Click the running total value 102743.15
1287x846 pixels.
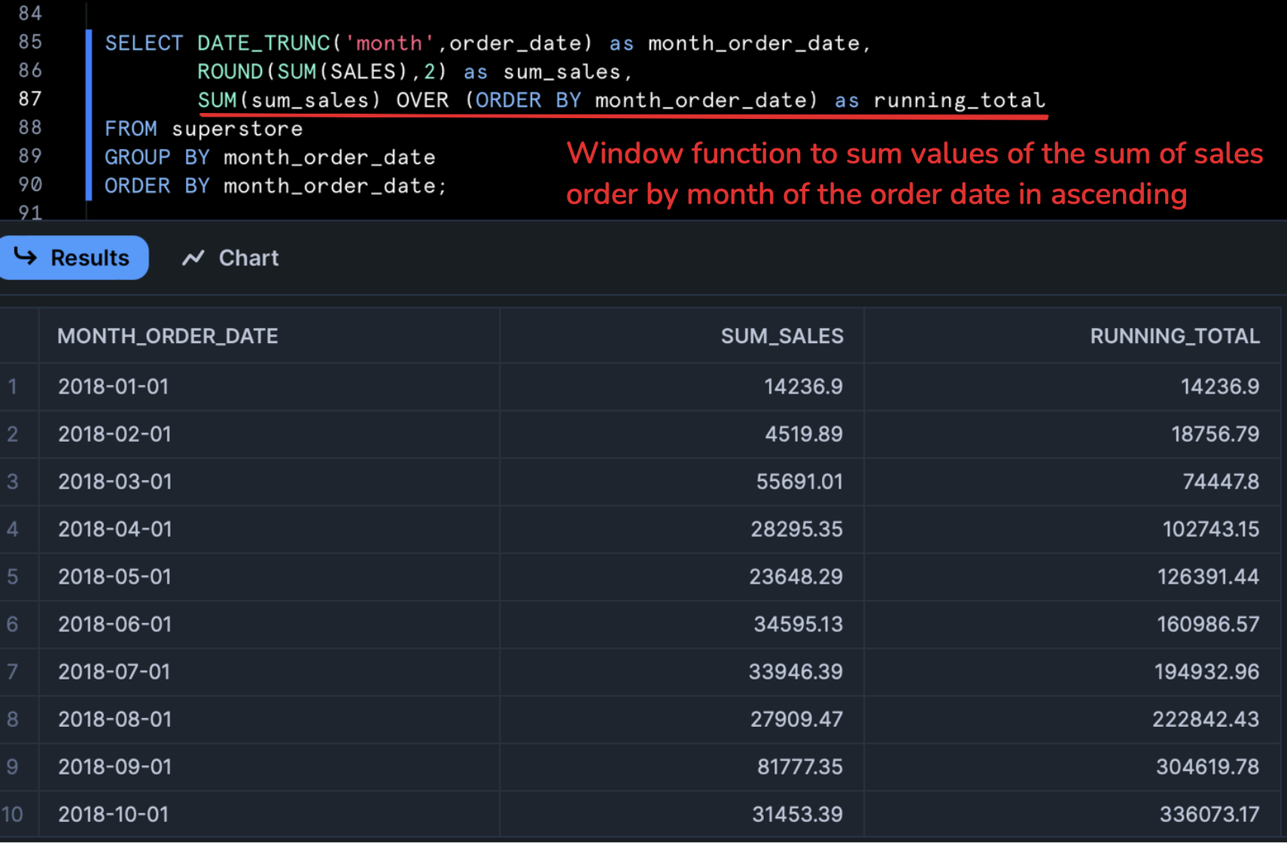pyautogui.click(x=1210, y=529)
